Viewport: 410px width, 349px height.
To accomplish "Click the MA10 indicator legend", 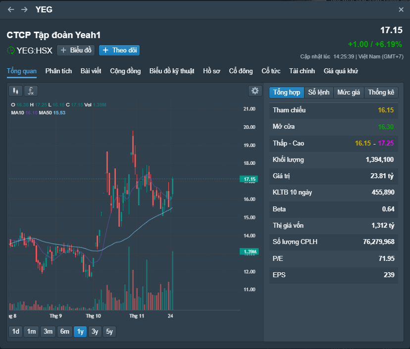I will point(24,113).
